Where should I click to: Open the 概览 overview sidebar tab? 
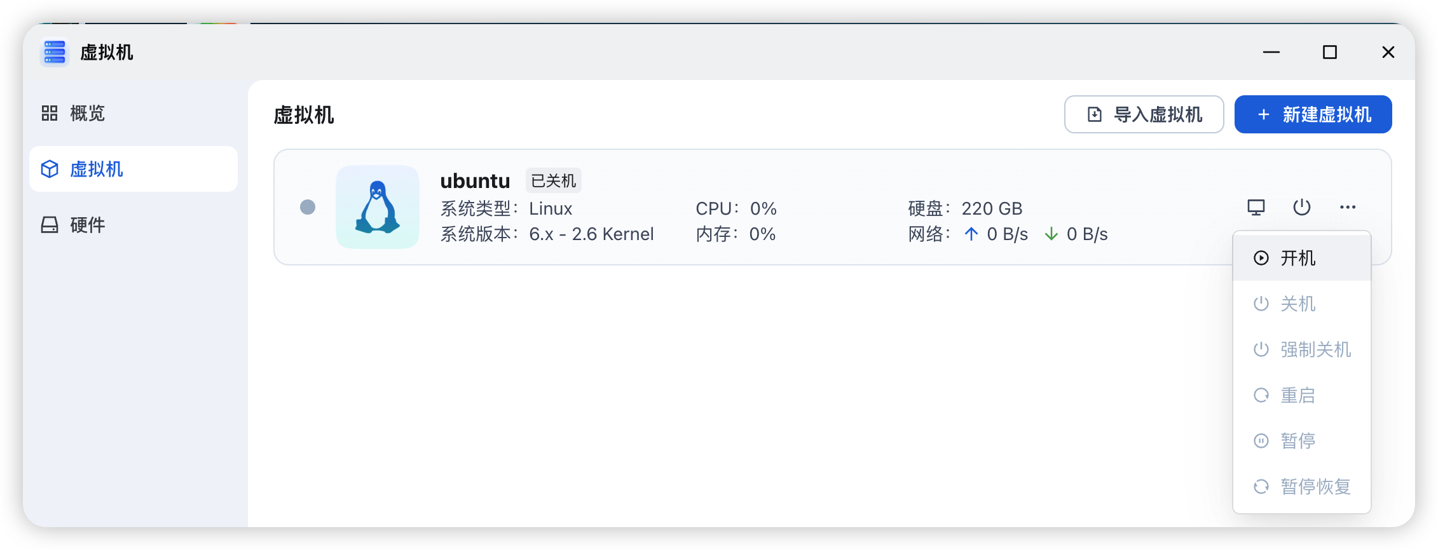tap(86, 113)
